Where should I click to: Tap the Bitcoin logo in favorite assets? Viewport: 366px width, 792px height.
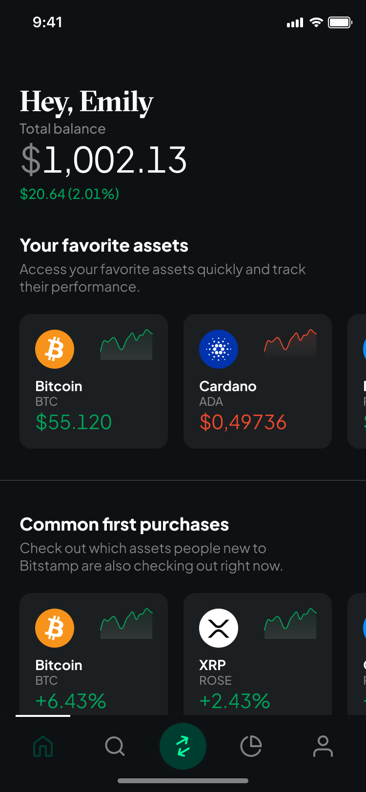(55, 349)
